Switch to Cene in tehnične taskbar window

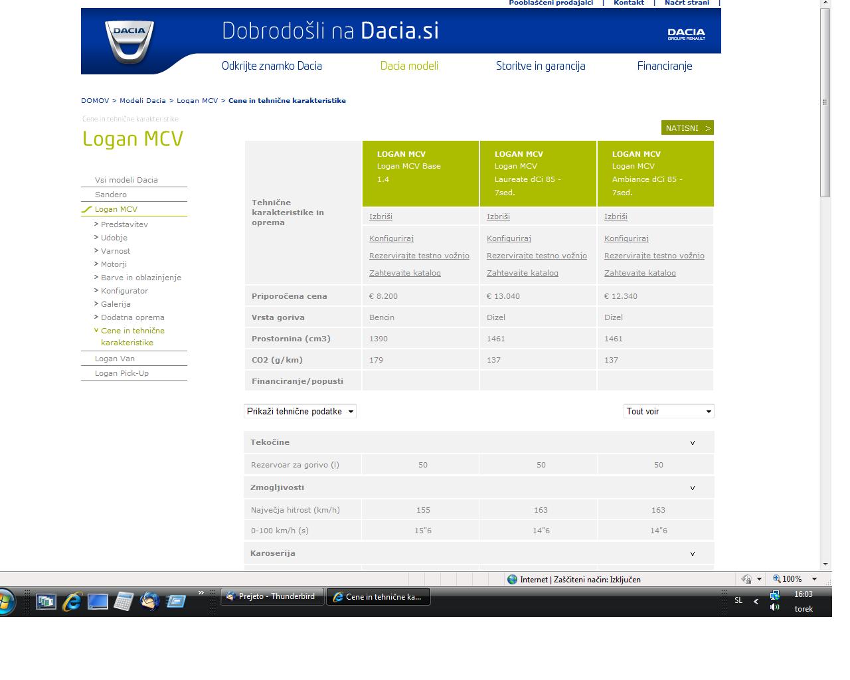[x=379, y=596]
